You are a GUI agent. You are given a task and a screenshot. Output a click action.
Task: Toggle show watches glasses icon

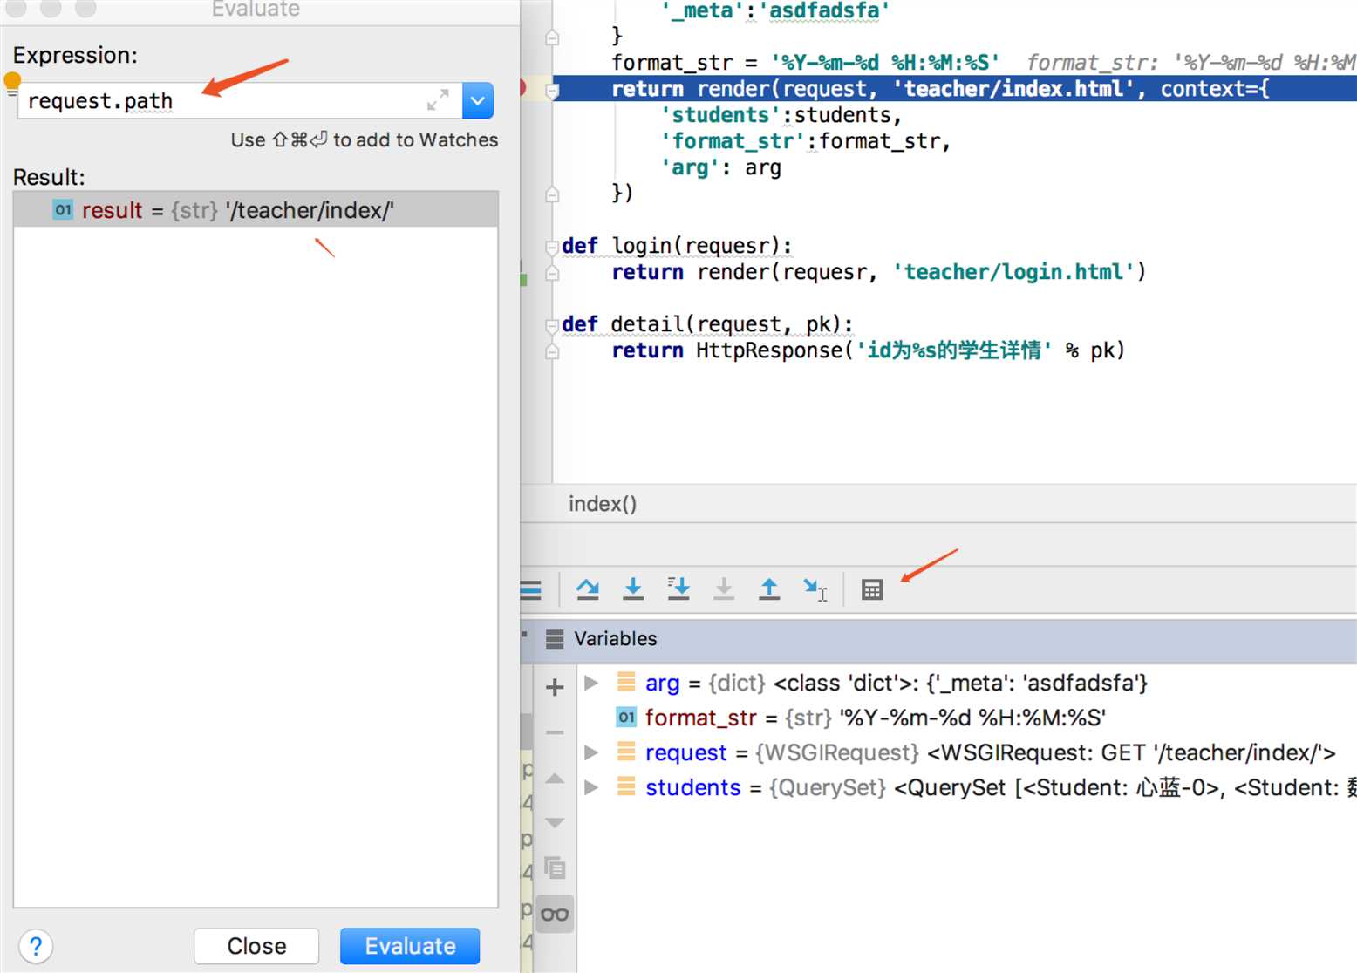pos(555,915)
